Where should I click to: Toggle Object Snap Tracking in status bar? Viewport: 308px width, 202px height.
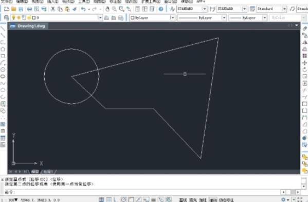coord(138,199)
